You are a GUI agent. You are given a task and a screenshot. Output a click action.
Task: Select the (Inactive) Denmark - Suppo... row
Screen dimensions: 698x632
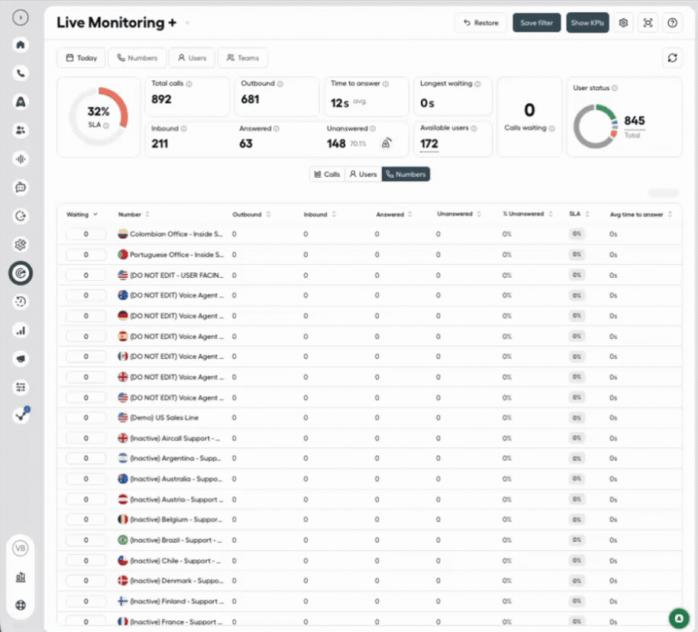click(370, 581)
